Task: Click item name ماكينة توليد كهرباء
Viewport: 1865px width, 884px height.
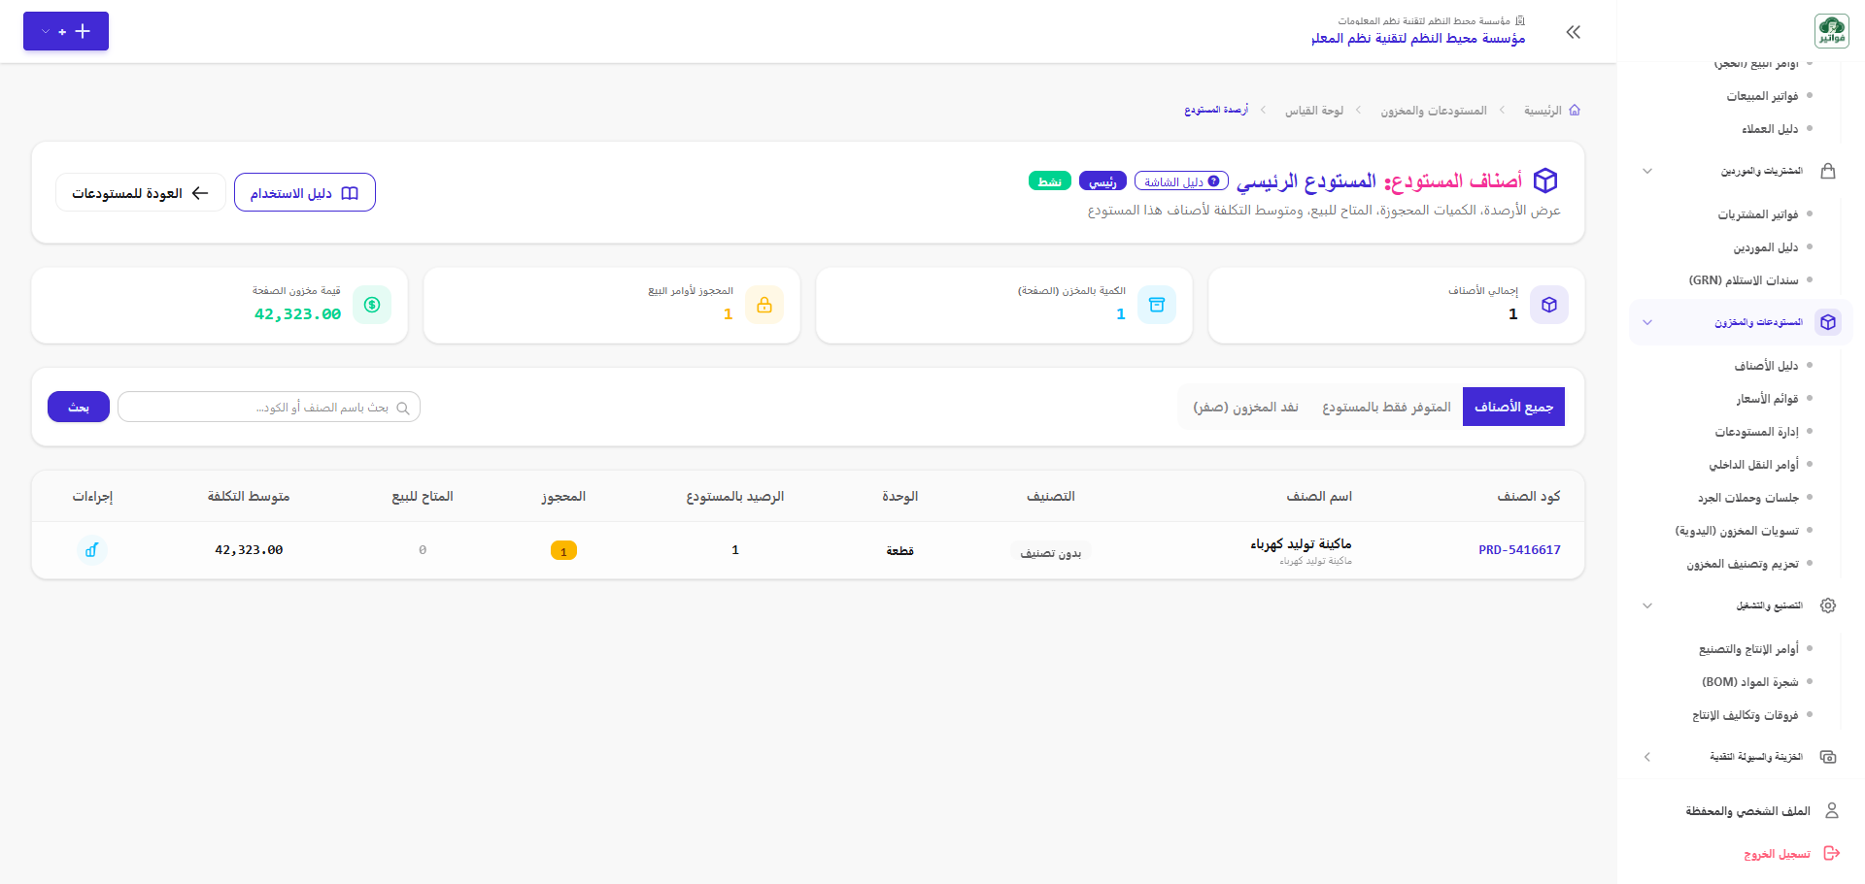Action: (1301, 543)
